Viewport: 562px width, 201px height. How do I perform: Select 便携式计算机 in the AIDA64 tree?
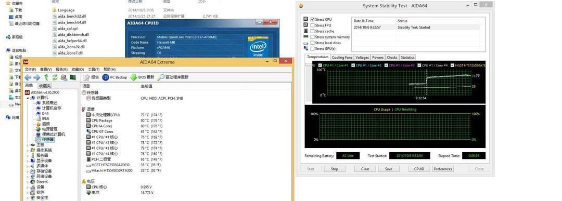pos(50,134)
